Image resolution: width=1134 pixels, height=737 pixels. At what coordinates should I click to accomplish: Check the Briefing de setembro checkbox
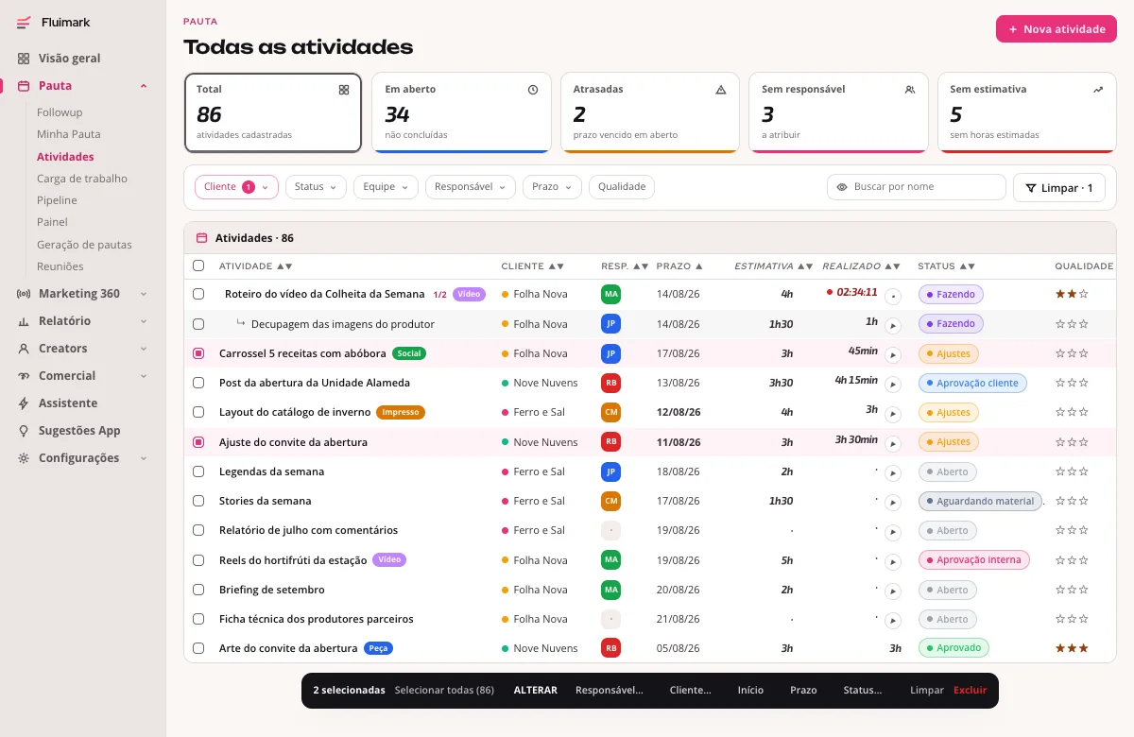tap(198, 590)
